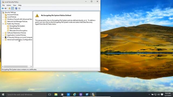Select the Data Protection node

pos(15,28)
